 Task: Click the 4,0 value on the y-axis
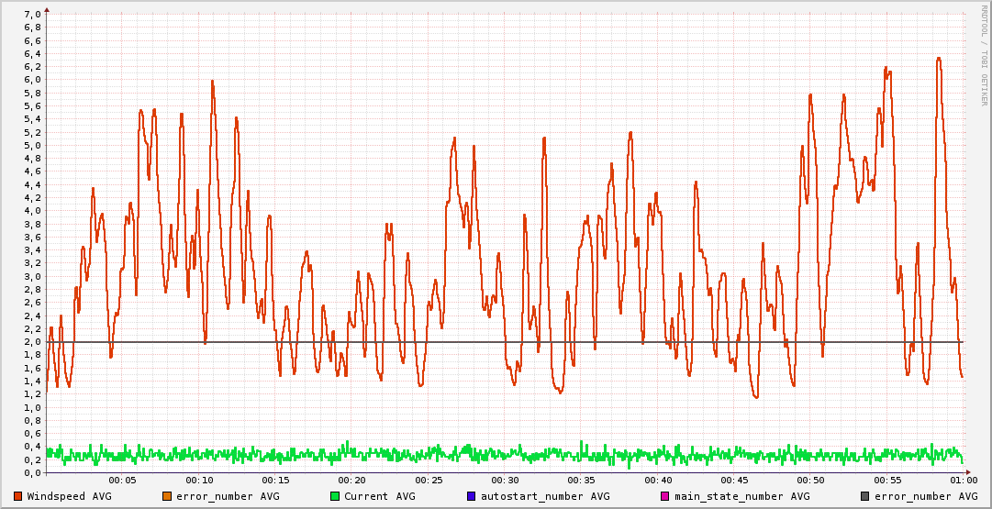click(31, 211)
